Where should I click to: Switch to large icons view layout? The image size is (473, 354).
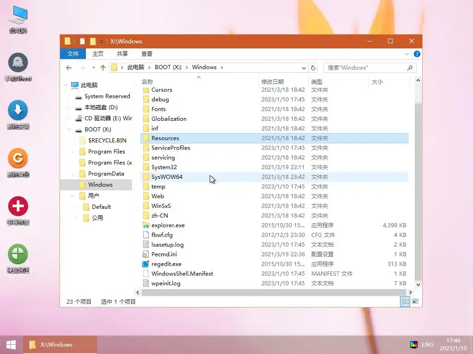tap(415, 301)
